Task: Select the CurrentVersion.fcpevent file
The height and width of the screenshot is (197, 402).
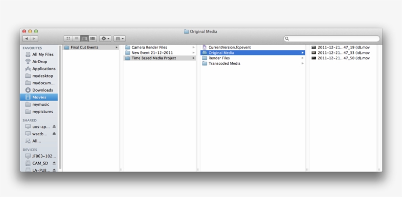Action: [253, 48]
